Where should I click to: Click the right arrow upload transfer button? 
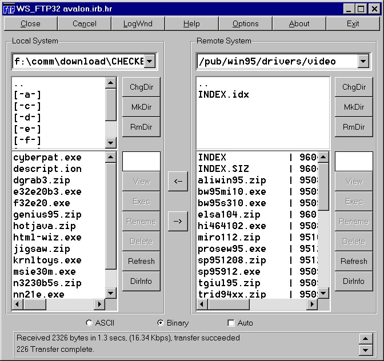click(x=178, y=221)
